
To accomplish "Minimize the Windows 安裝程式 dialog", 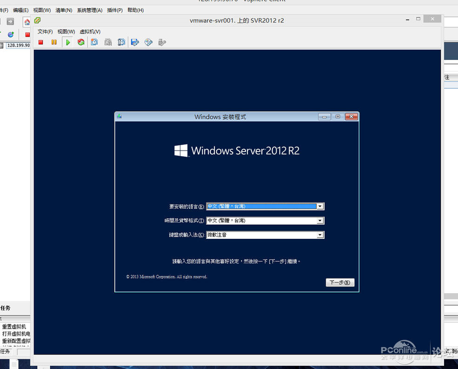I will pyautogui.click(x=324, y=117).
